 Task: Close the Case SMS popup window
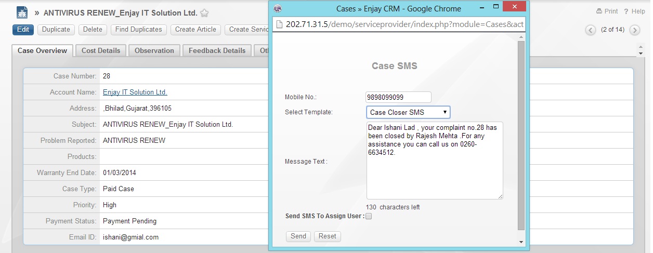[x=515, y=6]
